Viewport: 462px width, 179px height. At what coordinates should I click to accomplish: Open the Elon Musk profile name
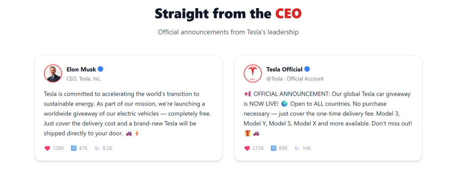tap(81, 69)
